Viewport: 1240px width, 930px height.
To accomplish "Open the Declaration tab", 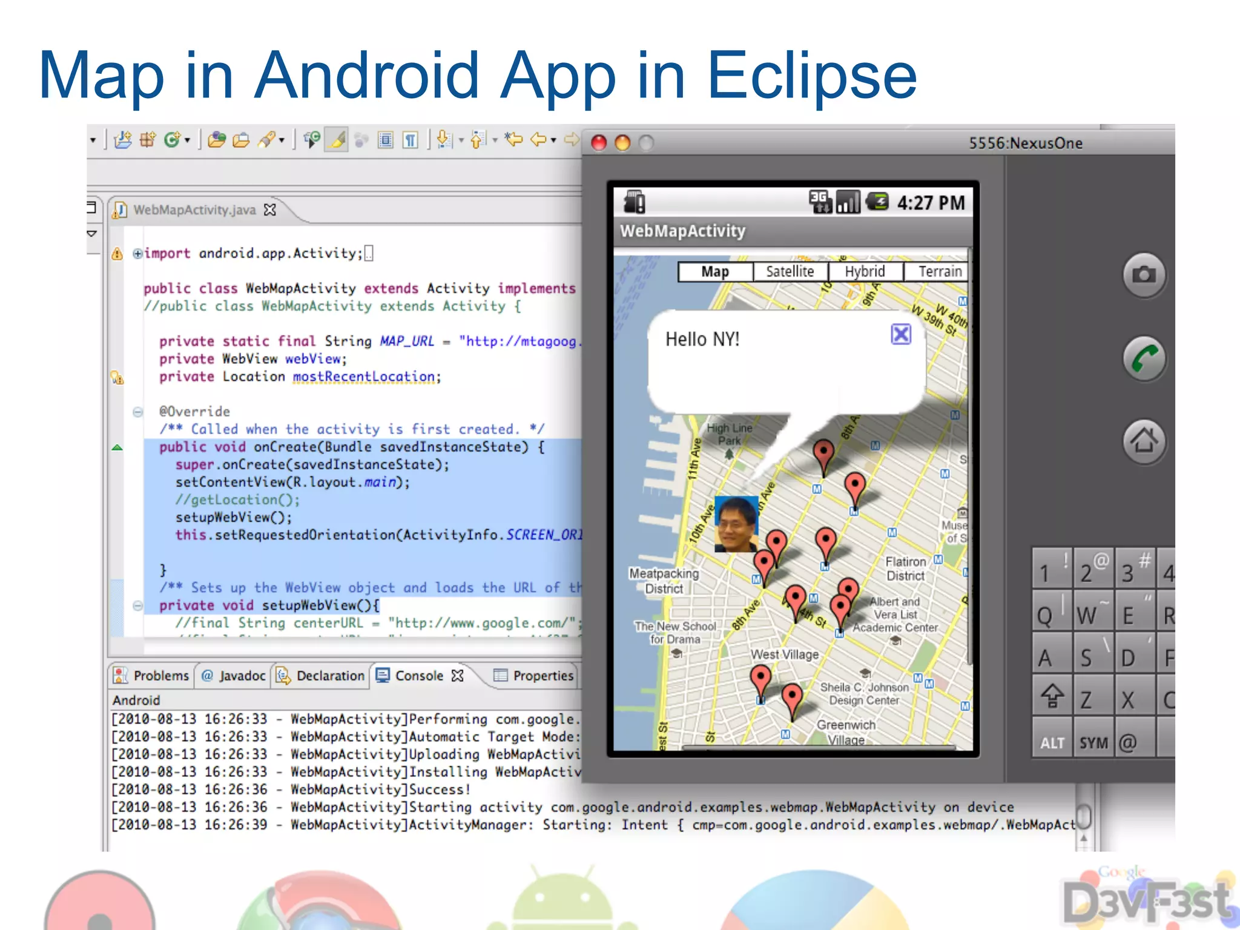I will point(321,676).
